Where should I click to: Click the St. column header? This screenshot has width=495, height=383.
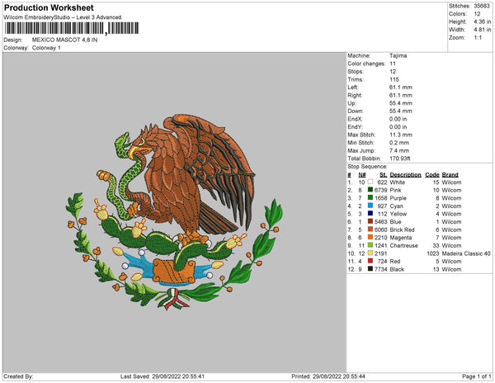(x=383, y=175)
